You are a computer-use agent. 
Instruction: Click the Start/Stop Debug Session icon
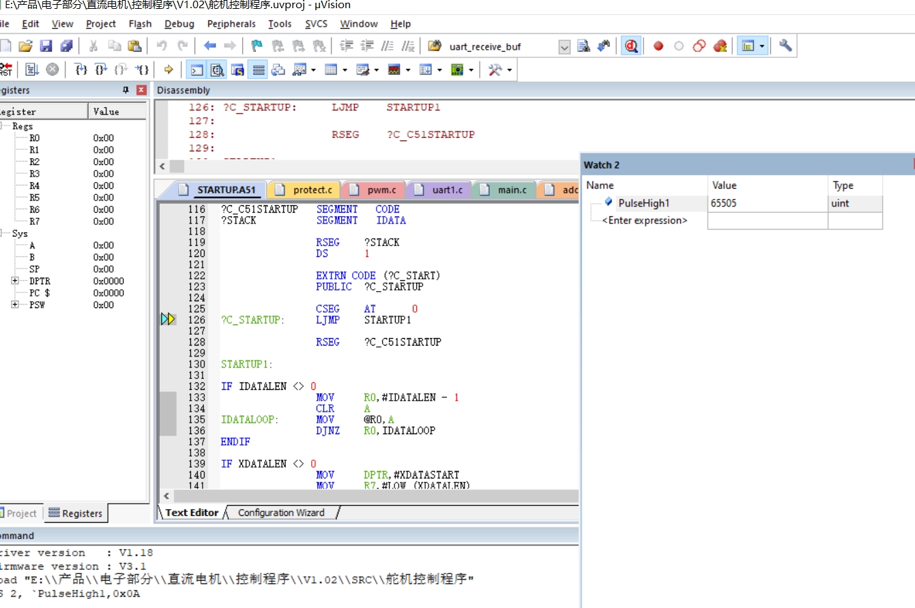point(632,46)
